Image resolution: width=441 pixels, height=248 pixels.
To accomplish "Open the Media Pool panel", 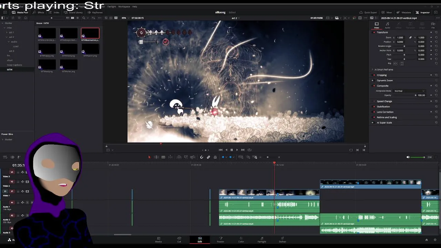I will (x=20, y=12).
